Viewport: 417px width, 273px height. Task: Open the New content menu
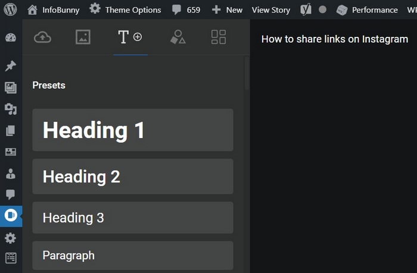[227, 10]
